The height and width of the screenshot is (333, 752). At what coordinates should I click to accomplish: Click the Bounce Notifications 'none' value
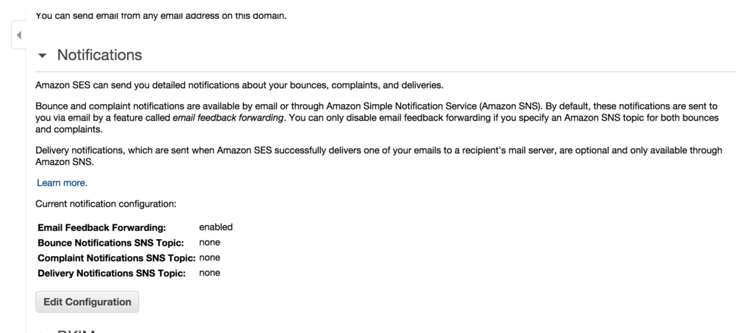[209, 243]
